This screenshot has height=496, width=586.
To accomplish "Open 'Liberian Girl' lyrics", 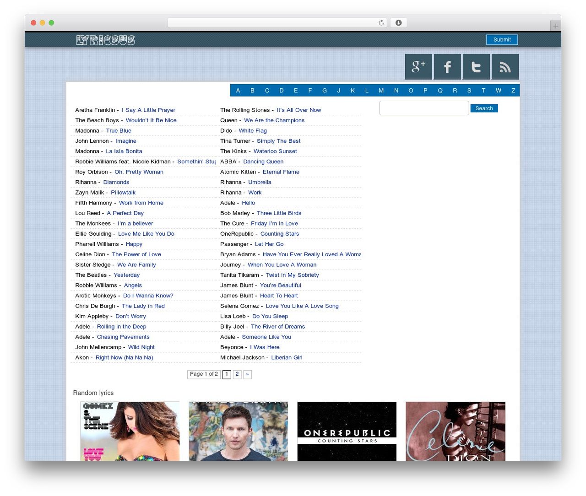I will (287, 358).
